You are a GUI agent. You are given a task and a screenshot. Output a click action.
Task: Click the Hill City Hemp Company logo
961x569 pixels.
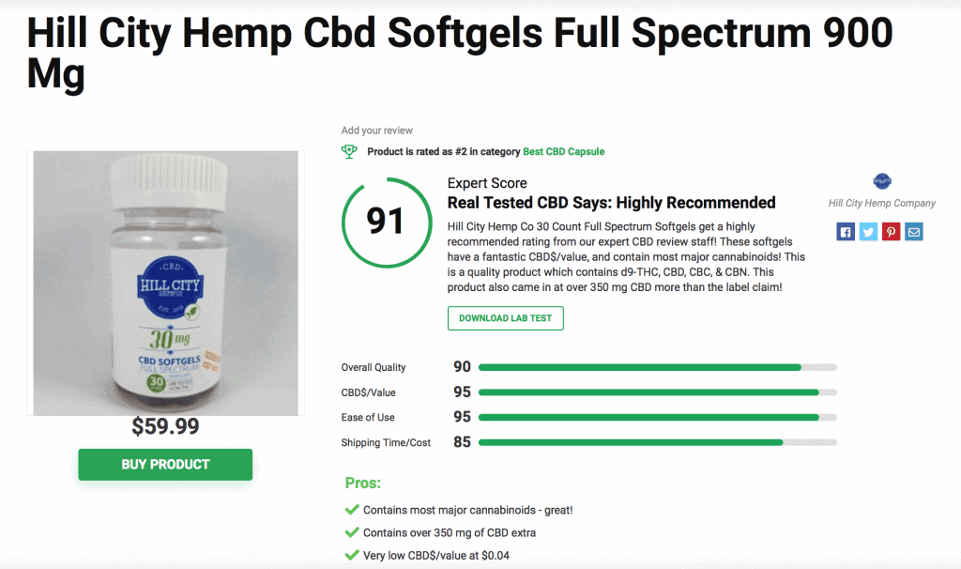882,180
